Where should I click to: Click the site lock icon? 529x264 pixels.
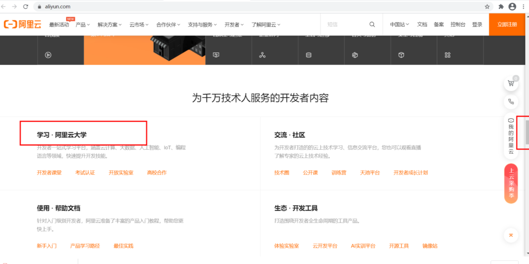[40, 7]
